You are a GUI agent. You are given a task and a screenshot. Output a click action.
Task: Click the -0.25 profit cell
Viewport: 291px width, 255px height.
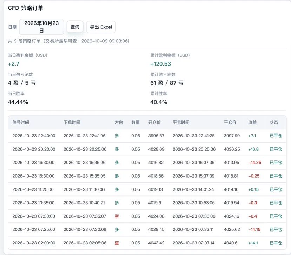[254, 176]
